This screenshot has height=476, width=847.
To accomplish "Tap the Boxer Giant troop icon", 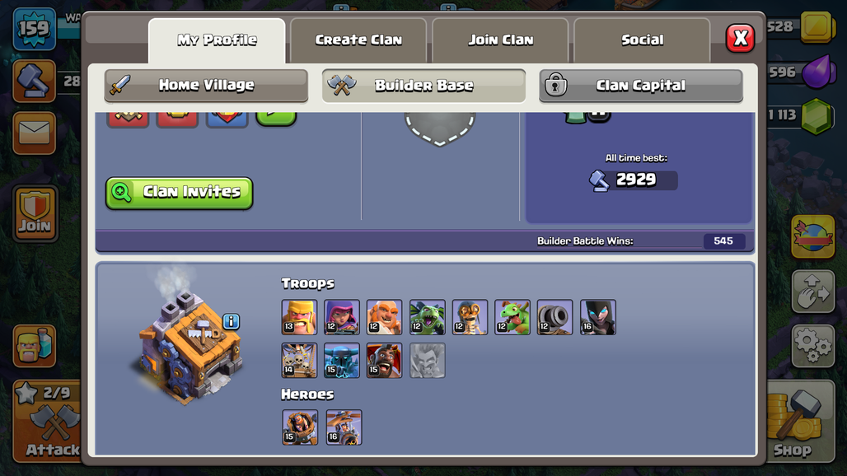I will (384, 317).
